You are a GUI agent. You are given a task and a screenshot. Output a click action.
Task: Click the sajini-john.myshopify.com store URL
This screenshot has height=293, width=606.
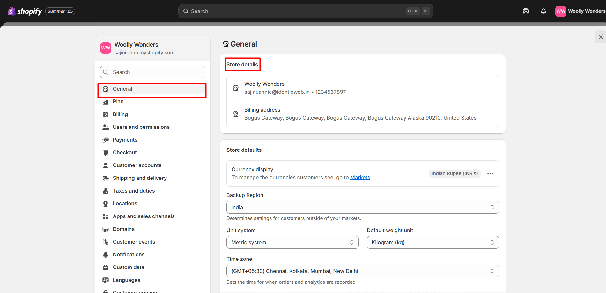pyautogui.click(x=144, y=53)
